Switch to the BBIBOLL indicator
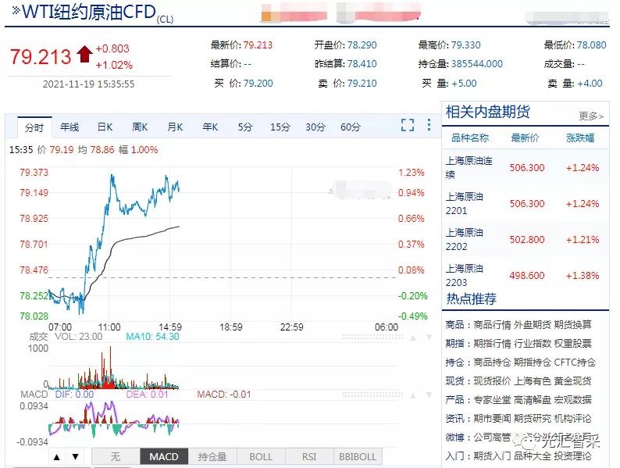620x468 pixels. (x=358, y=456)
